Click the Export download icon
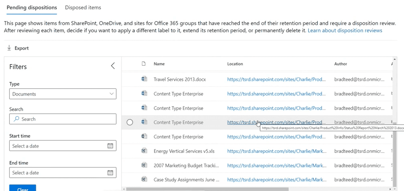The image size is (404, 191). click(10, 48)
